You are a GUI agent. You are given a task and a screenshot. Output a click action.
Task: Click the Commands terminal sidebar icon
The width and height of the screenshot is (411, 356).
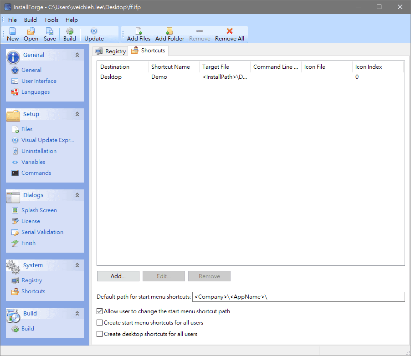point(15,173)
